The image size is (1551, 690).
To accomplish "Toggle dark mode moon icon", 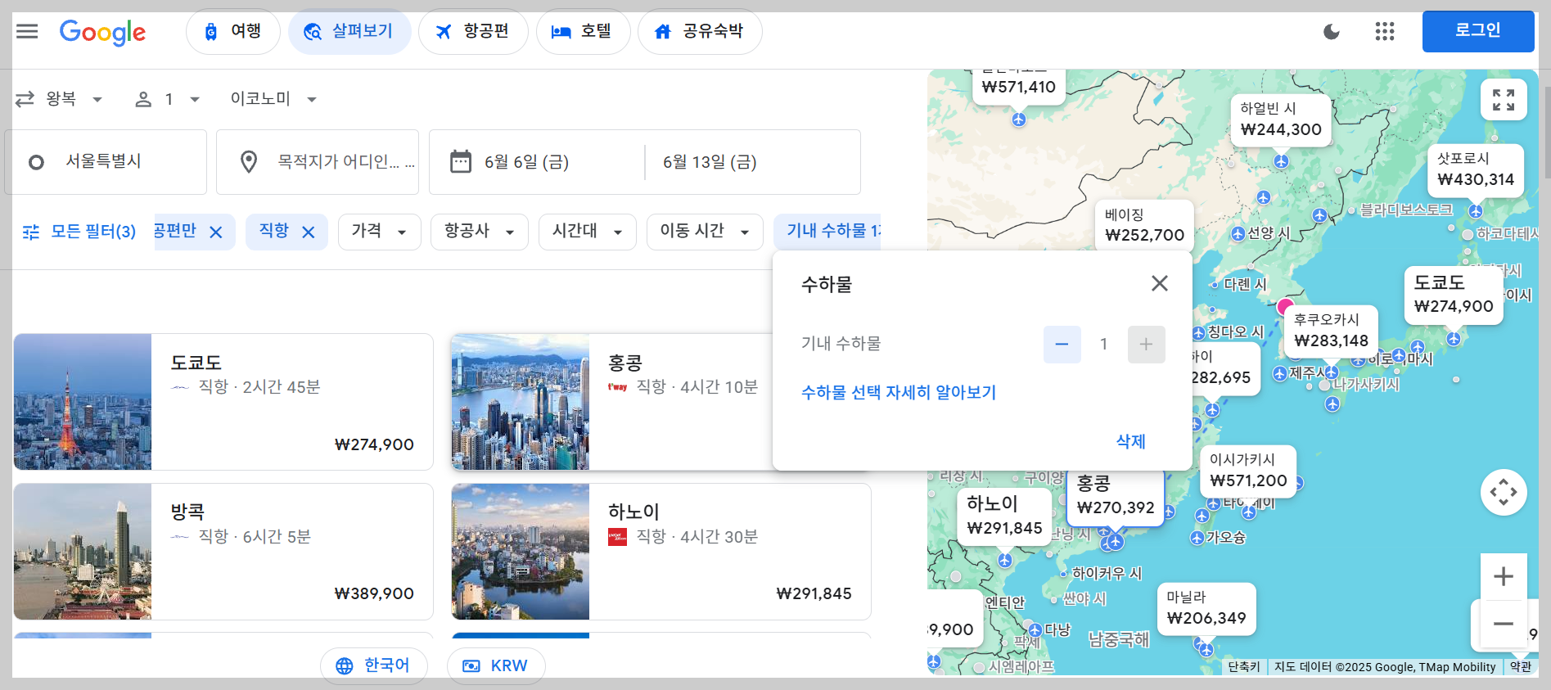I will pyautogui.click(x=1332, y=32).
